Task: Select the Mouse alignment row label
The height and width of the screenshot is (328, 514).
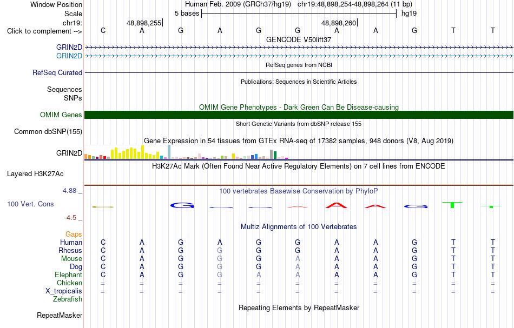Action: 71,259
